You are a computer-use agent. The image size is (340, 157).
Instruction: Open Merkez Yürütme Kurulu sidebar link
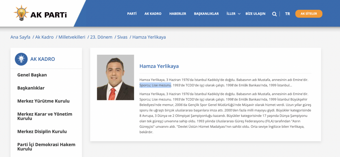tap(43, 101)
